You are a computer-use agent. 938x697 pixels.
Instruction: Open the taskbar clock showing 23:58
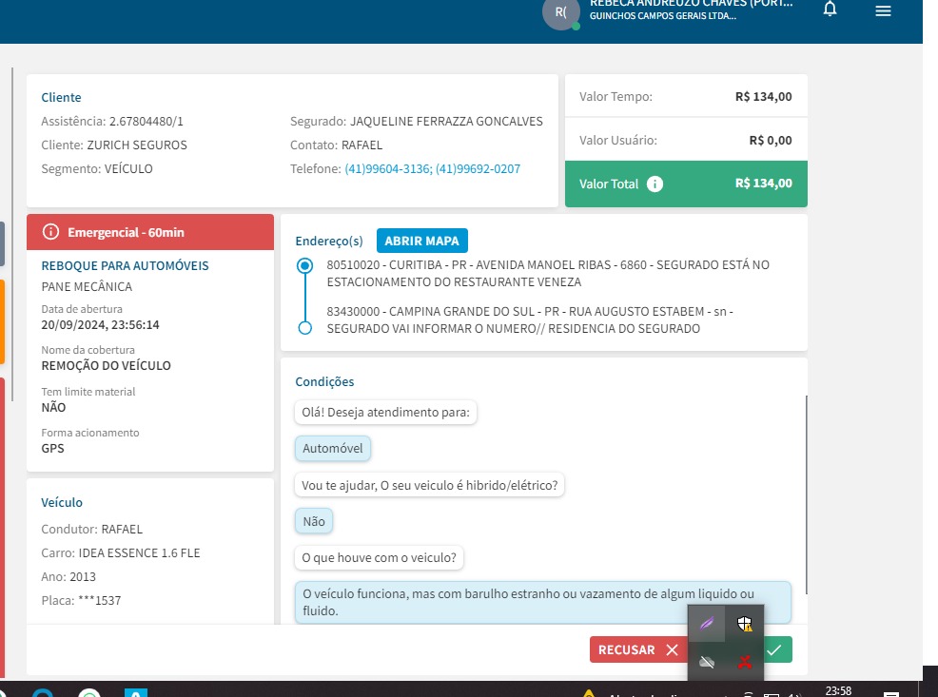pyautogui.click(x=838, y=691)
